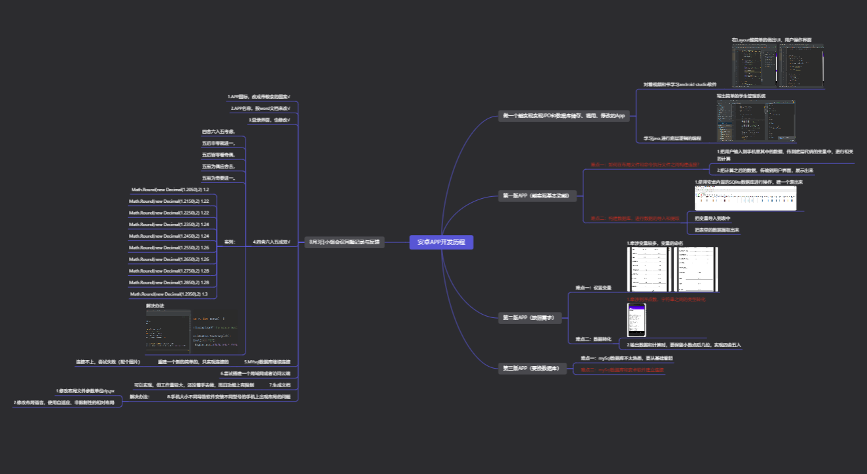
Task: Select node '6.' about visiting cloud
Action: (x=255, y=373)
